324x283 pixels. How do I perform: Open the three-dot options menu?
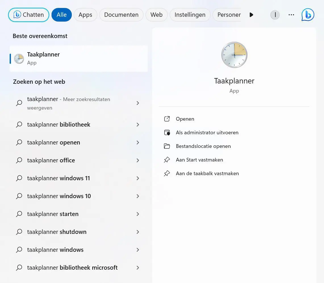pyautogui.click(x=291, y=15)
